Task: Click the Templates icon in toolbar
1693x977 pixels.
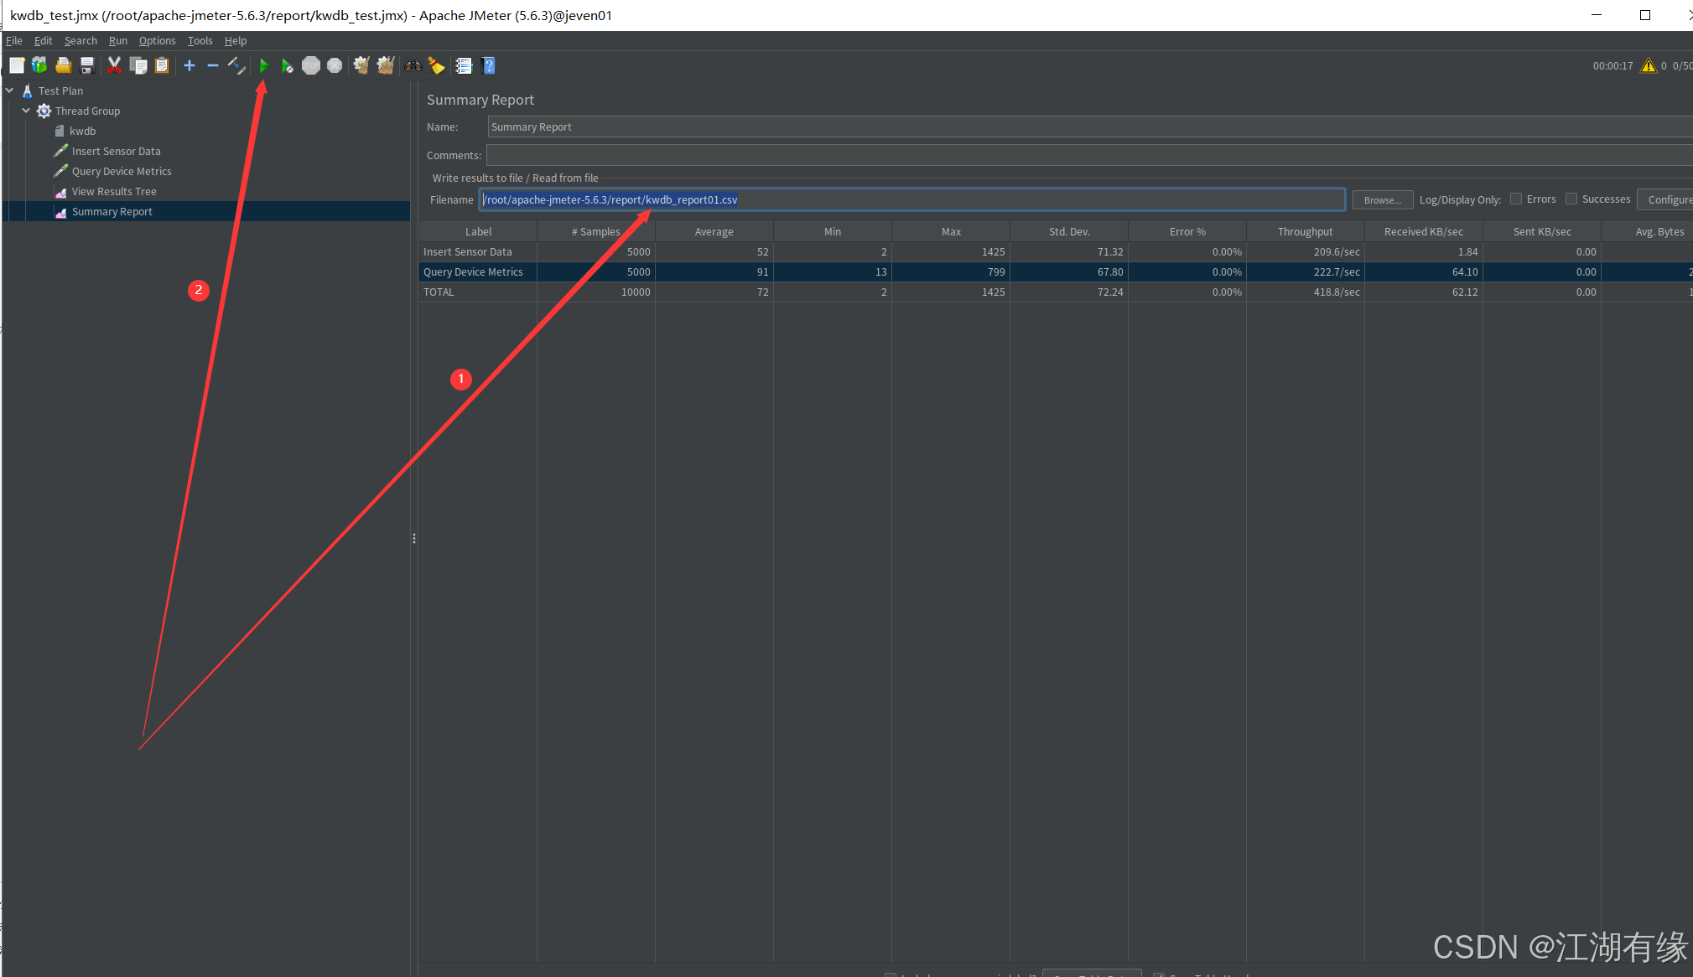Action: 39,65
